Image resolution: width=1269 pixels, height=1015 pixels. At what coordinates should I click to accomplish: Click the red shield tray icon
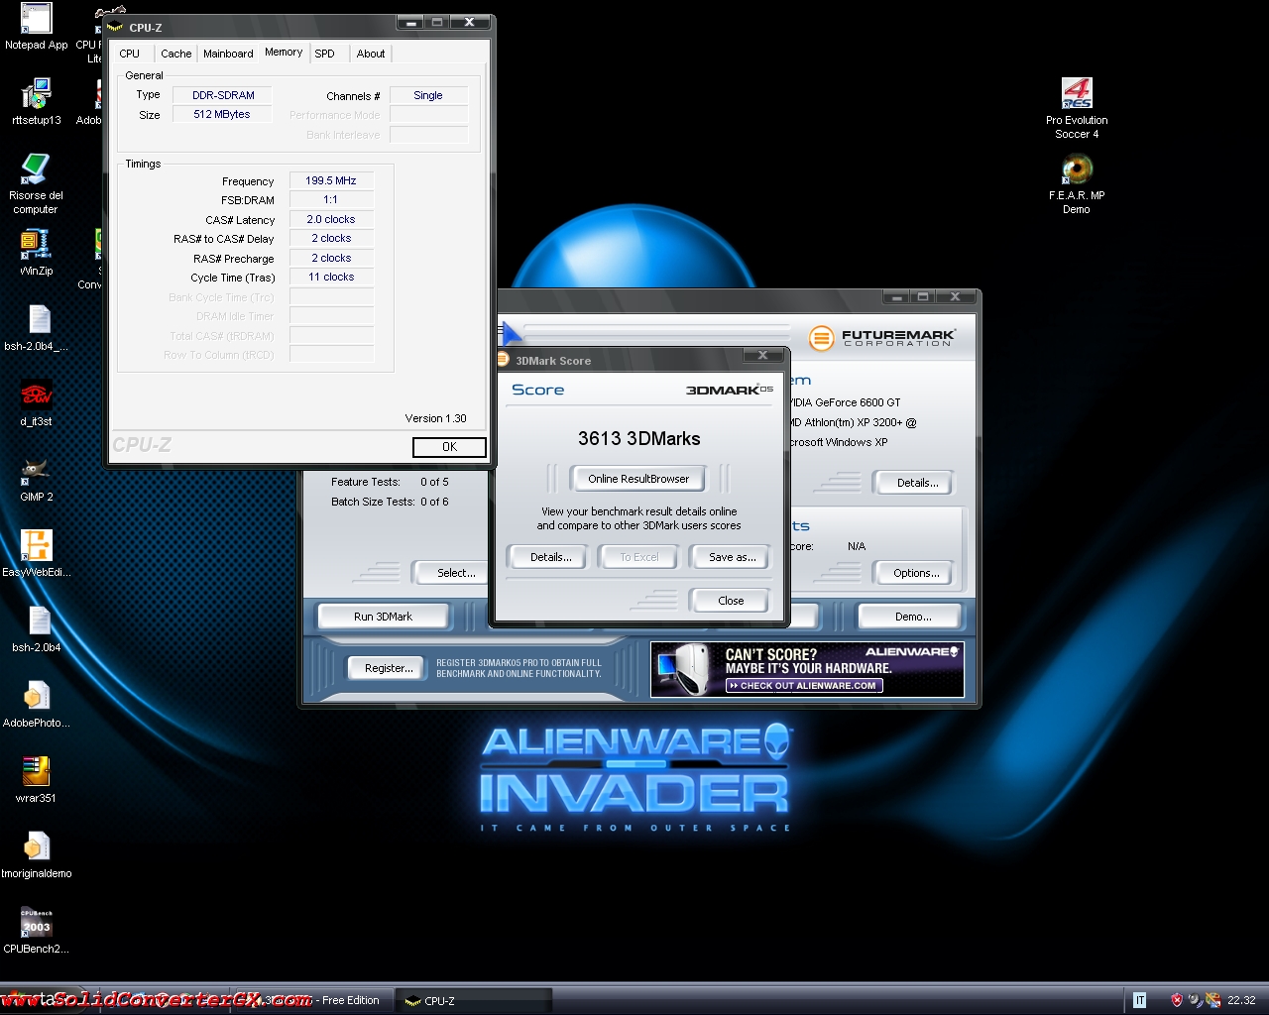(1176, 1000)
